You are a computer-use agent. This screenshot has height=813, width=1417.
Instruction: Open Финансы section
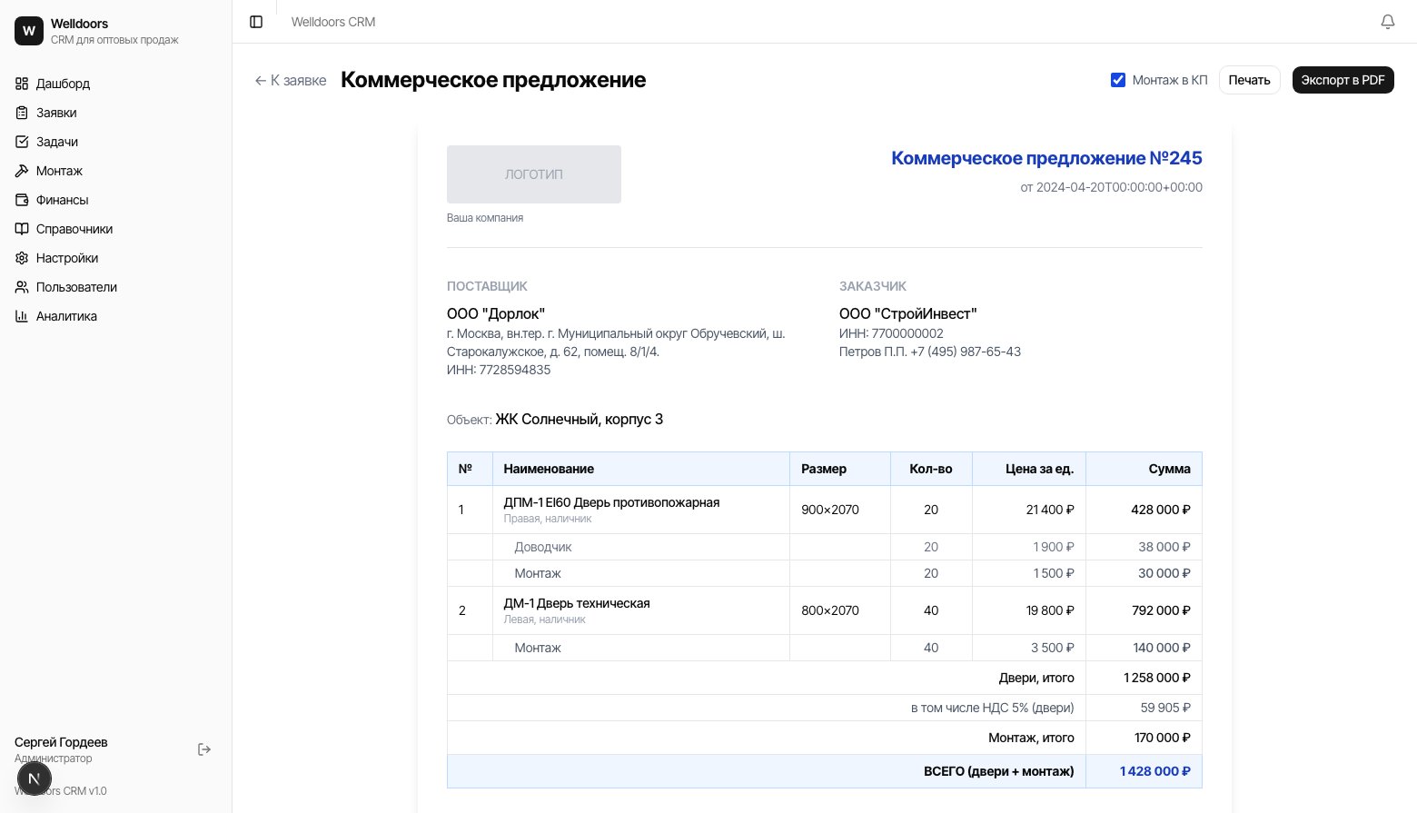pyautogui.click(x=116, y=200)
